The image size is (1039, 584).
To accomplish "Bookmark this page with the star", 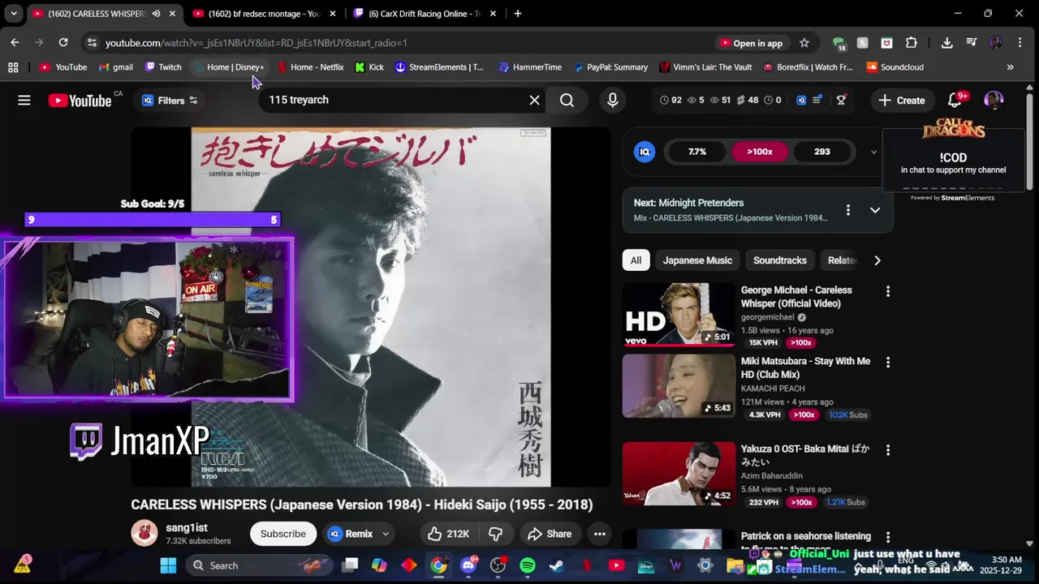I will pos(804,43).
